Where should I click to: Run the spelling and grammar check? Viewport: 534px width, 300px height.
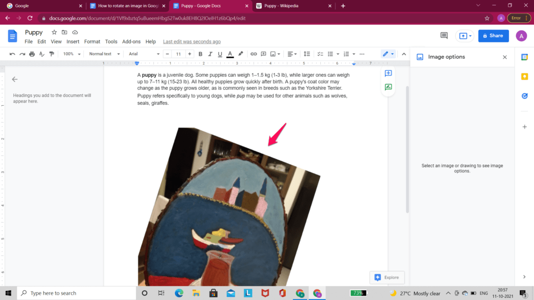(41, 54)
